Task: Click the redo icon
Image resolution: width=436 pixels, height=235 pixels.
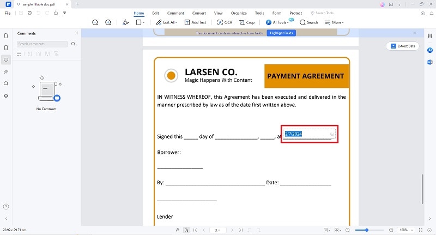Action: tap(47, 13)
